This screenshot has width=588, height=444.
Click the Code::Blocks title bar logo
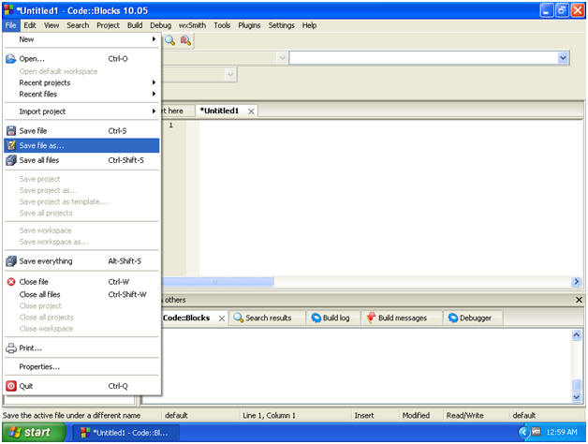[8, 10]
